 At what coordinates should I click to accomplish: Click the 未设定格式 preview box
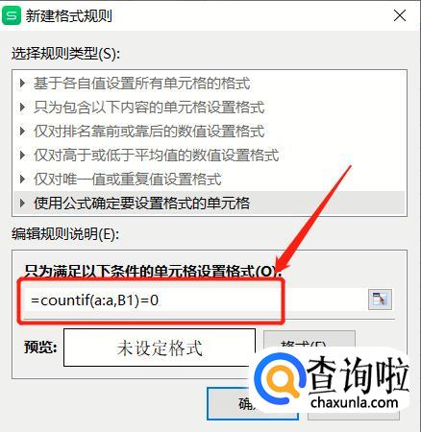pos(160,348)
